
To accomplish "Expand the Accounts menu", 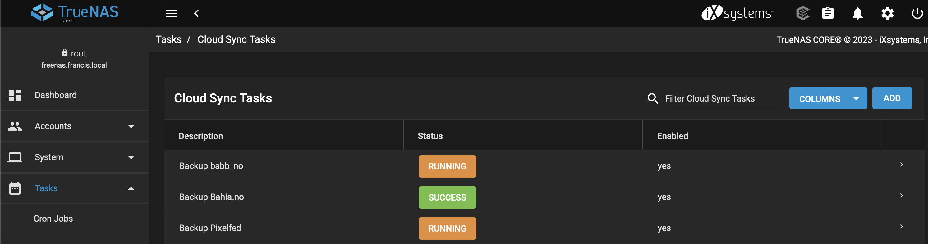I will pyautogui.click(x=75, y=126).
